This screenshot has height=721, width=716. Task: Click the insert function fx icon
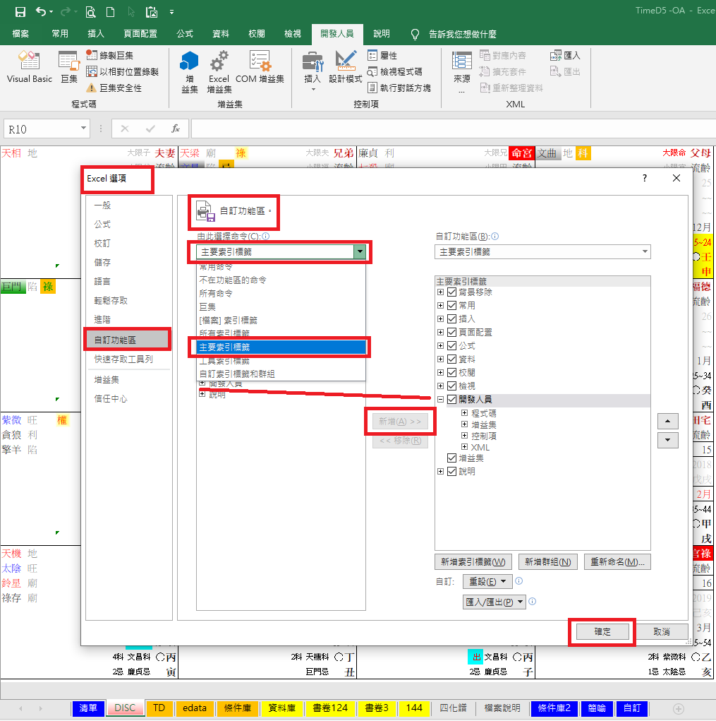click(176, 129)
